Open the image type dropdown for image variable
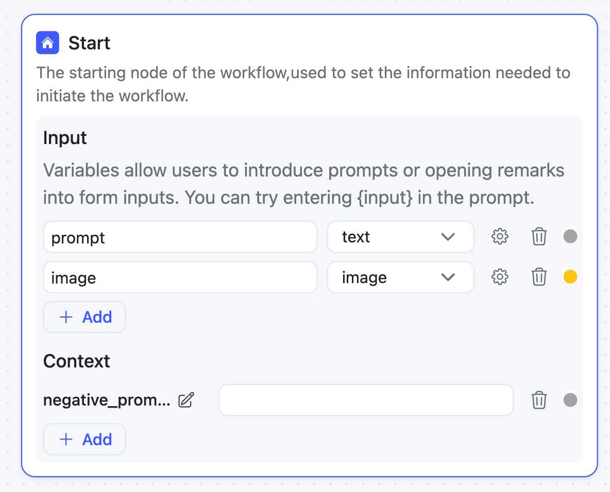The width and height of the screenshot is (610, 492). coord(400,277)
